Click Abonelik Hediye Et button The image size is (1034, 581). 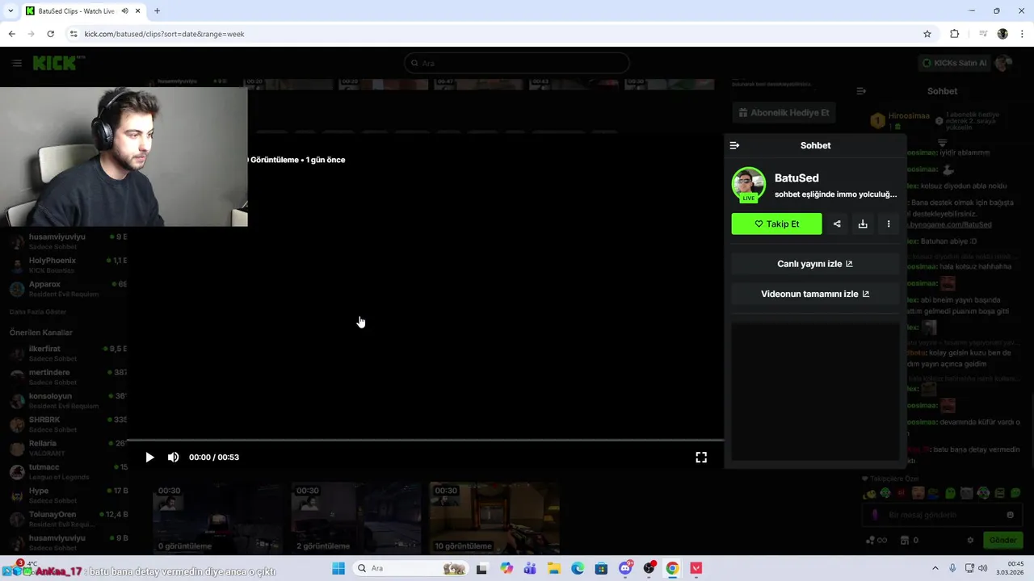click(x=783, y=112)
